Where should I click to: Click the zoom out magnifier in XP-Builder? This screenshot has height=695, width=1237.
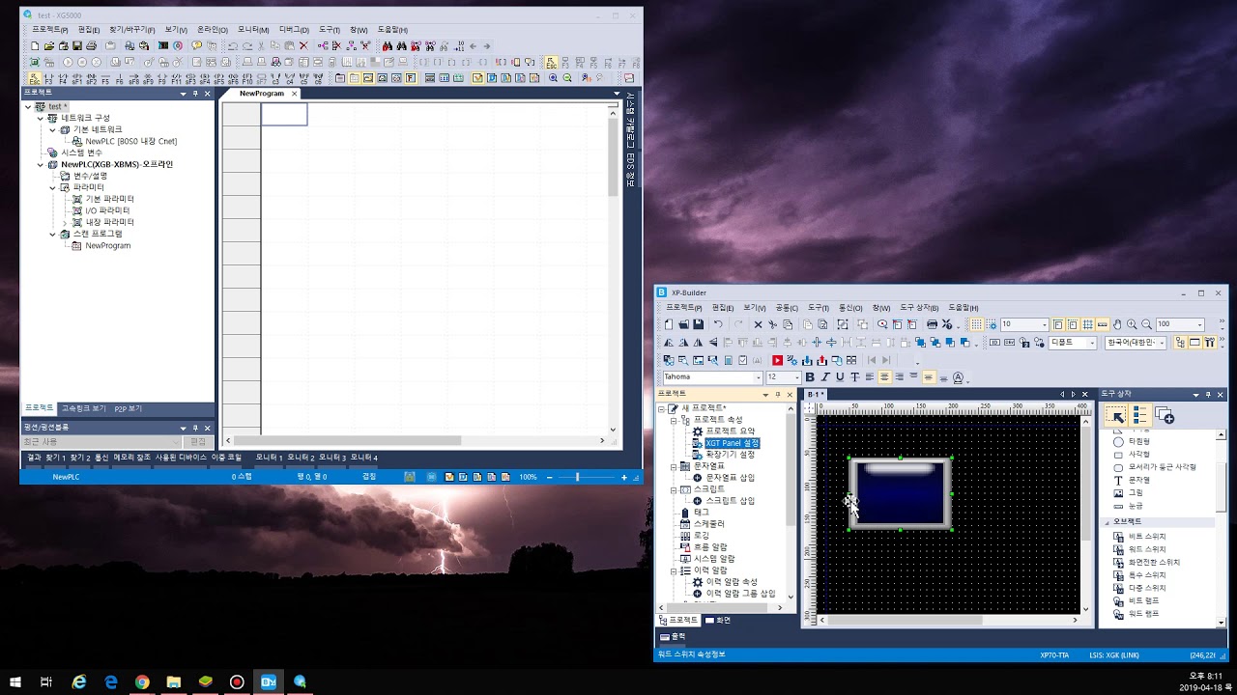(x=1146, y=324)
